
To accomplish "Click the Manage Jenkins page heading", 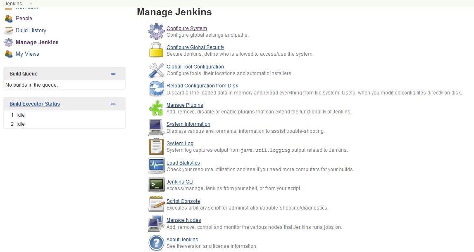I will click(x=174, y=12).
